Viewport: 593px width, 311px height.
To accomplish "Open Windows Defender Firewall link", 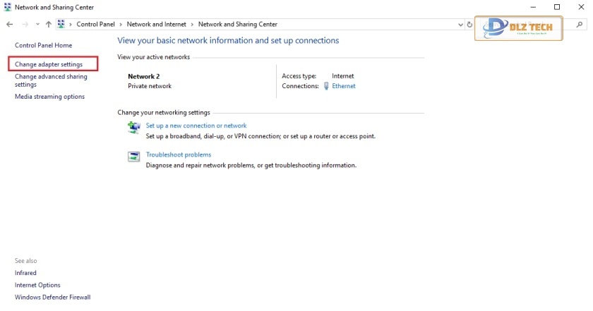I will (52, 297).
